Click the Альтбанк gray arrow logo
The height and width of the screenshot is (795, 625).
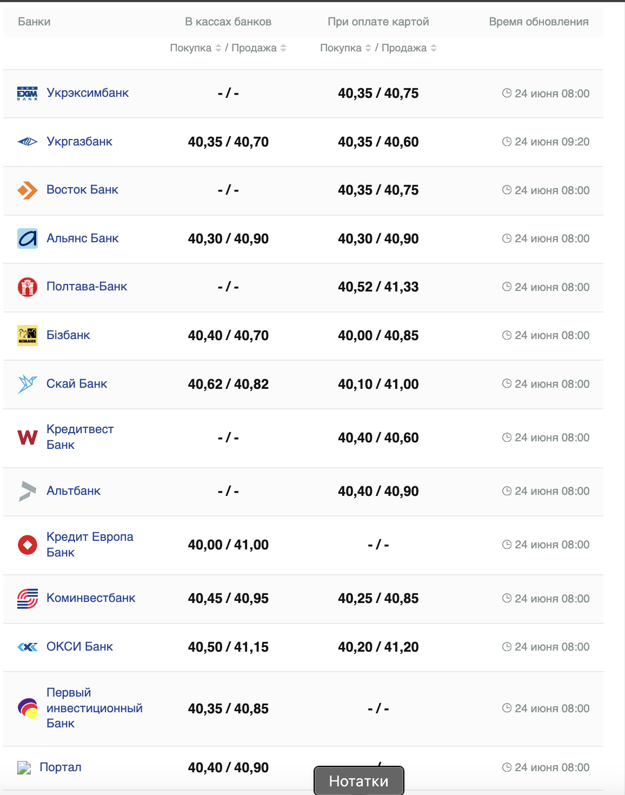(28, 491)
